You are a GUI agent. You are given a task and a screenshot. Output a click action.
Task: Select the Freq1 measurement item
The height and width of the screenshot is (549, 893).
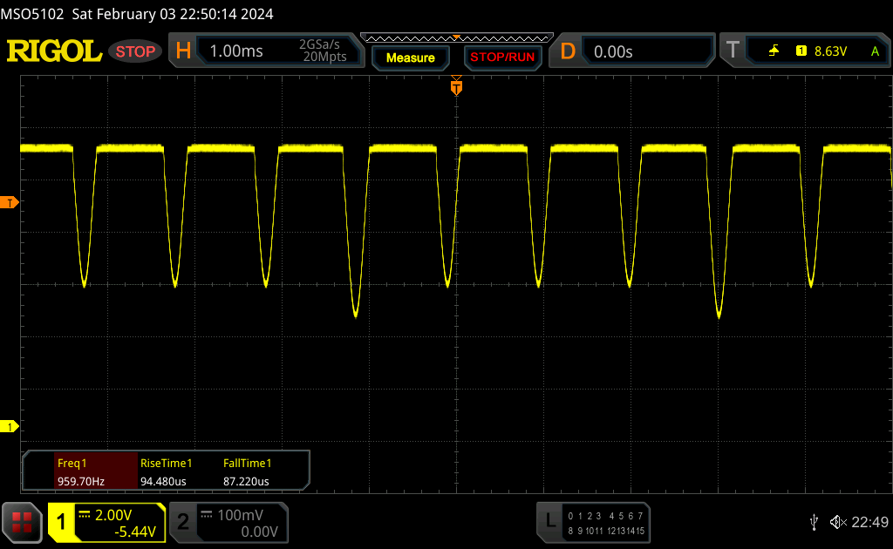(80, 471)
